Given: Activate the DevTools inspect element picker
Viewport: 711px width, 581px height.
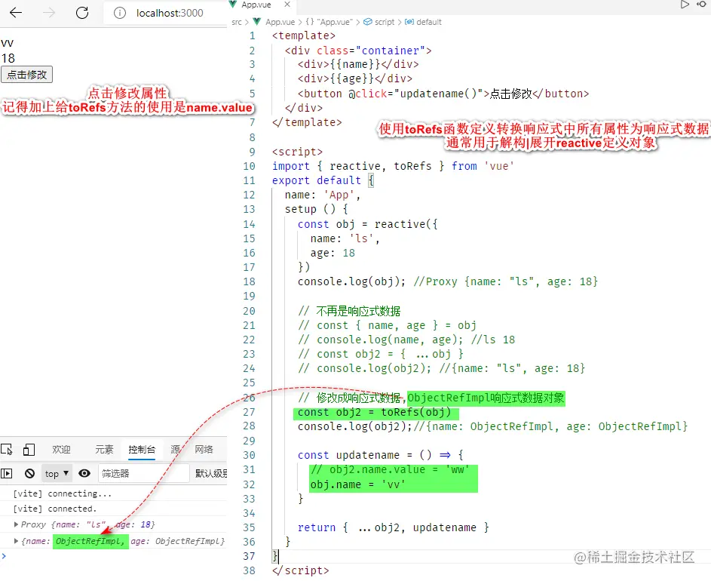Looking at the screenshot, I should tap(7, 450).
